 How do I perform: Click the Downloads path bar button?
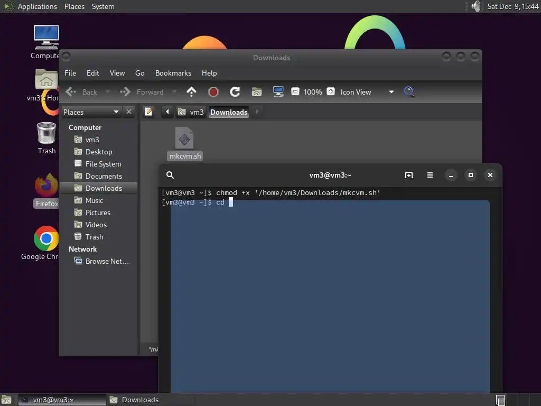229,112
